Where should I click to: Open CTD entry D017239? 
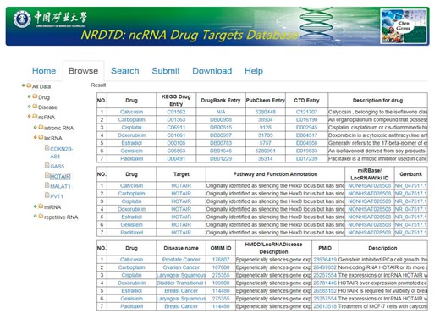click(306, 159)
